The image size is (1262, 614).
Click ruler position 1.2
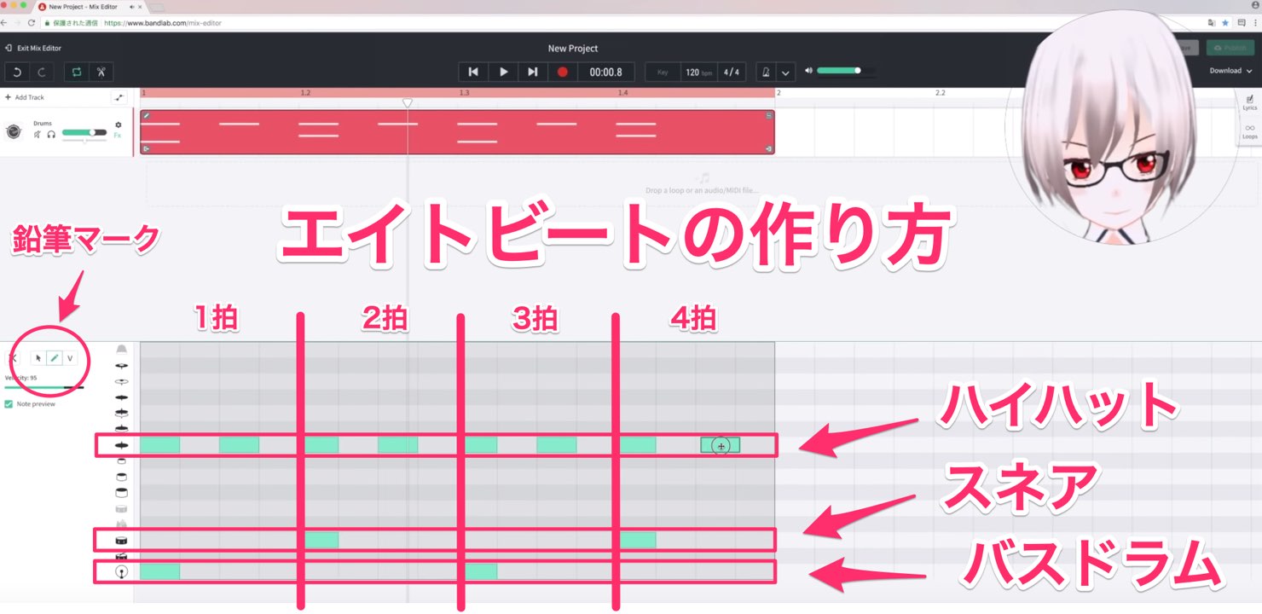click(x=305, y=92)
